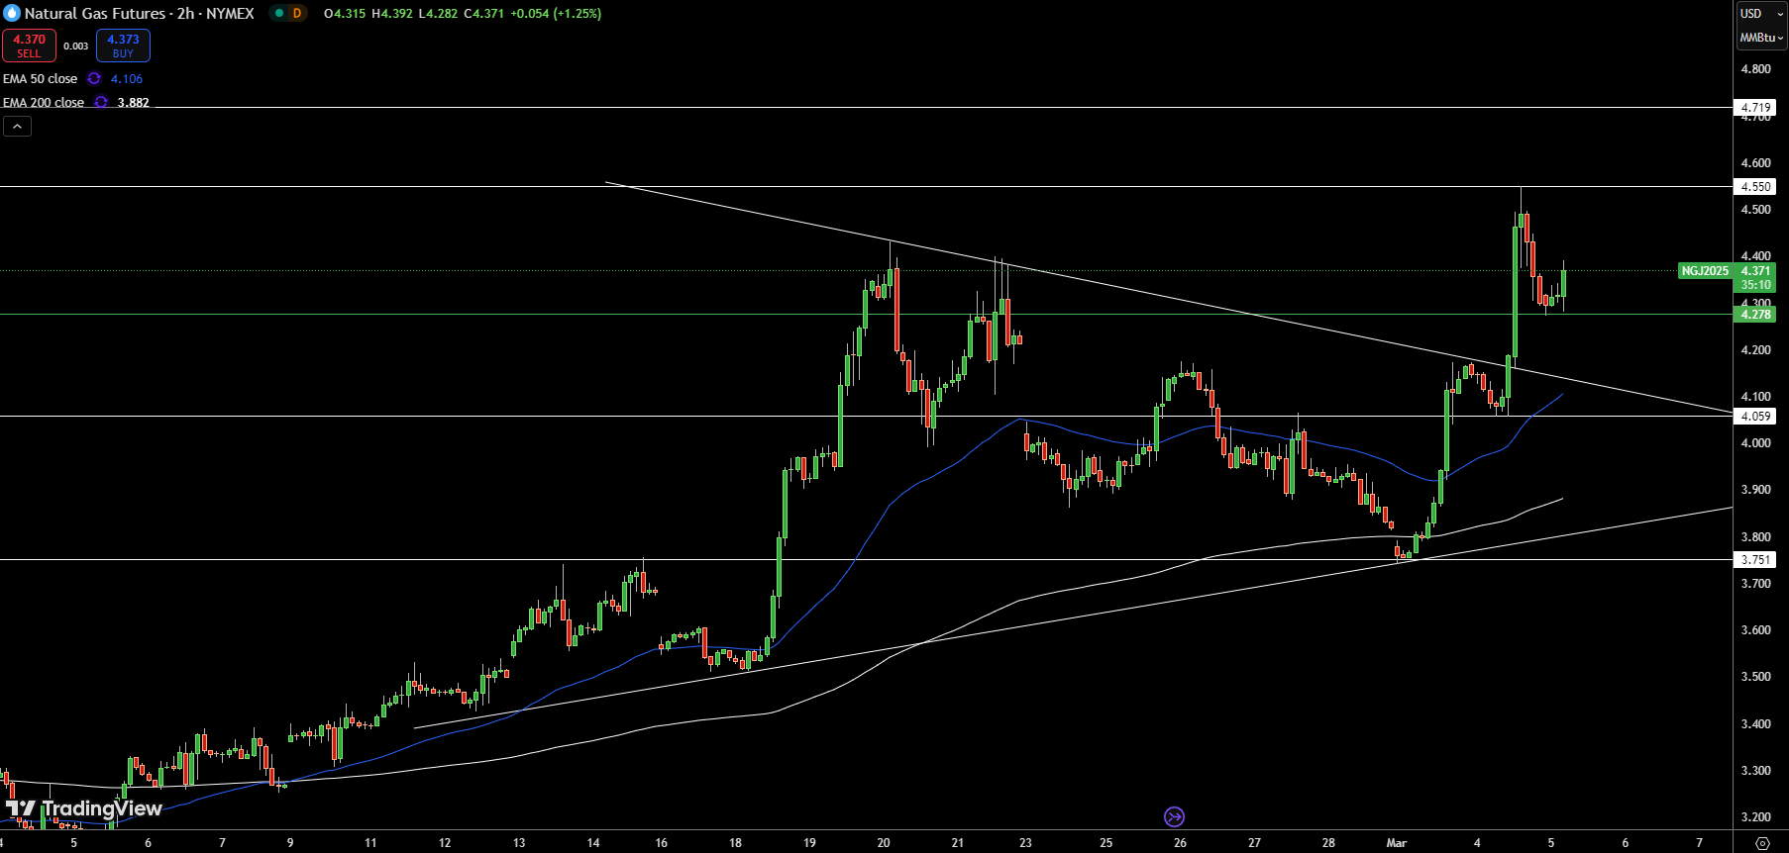Click the purple refresh icon beside EMA 200
The image size is (1789, 853).
coord(101,102)
